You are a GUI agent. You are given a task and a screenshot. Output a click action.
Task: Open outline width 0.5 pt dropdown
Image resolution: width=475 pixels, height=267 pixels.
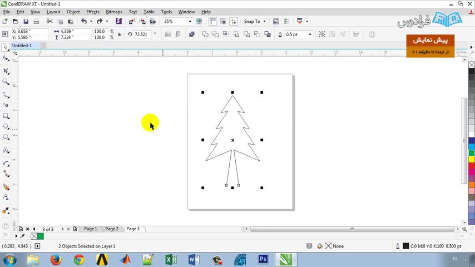click(310, 34)
